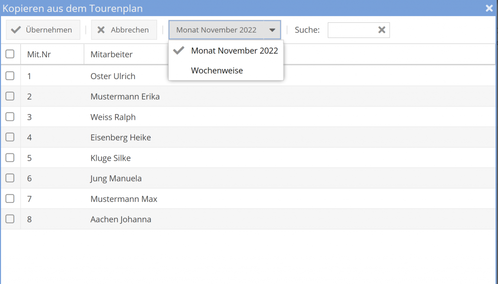Screen dimensions: 498x284
Task: Clear the search field using the X icon
Action: pos(382,30)
